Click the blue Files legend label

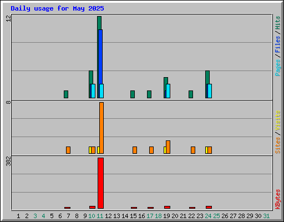(278, 44)
